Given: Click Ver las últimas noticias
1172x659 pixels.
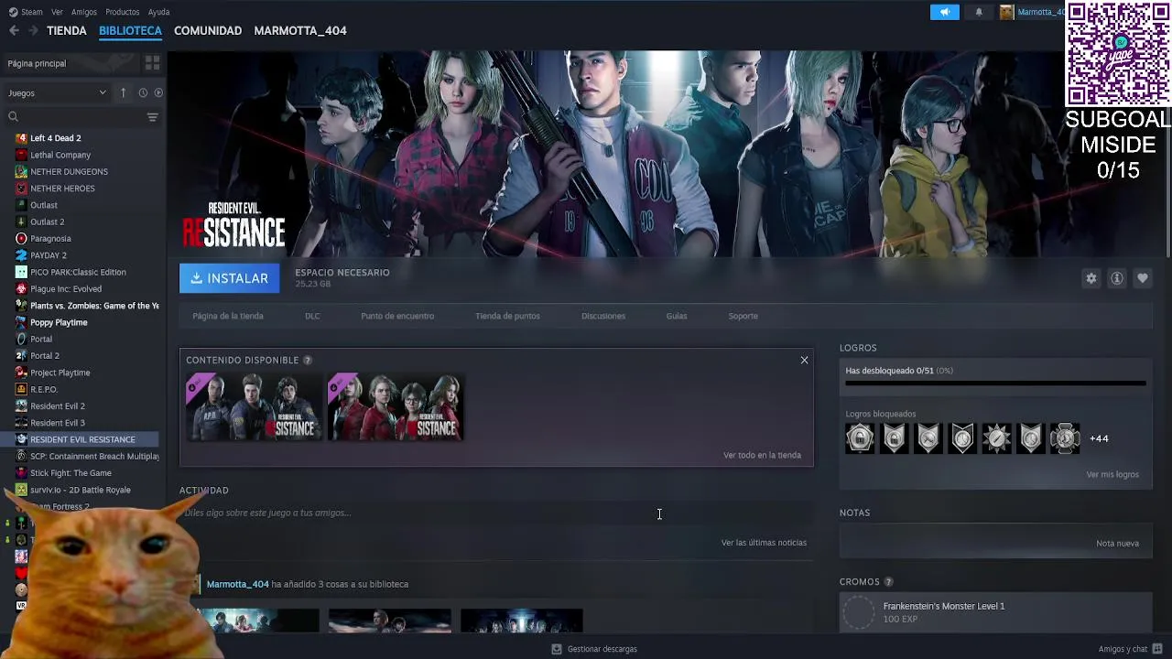Looking at the screenshot, I should coord(764,543).
